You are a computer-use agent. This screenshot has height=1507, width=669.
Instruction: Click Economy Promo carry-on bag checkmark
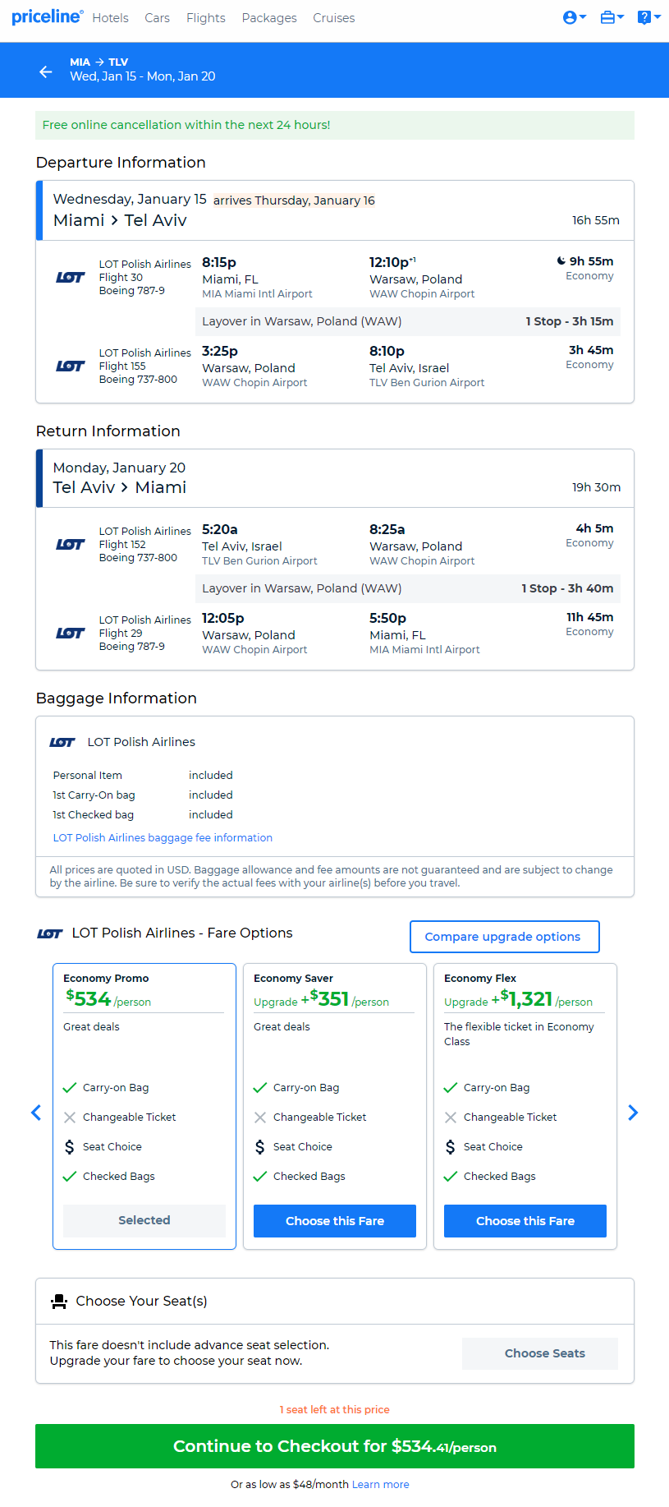coord(70,1088)
